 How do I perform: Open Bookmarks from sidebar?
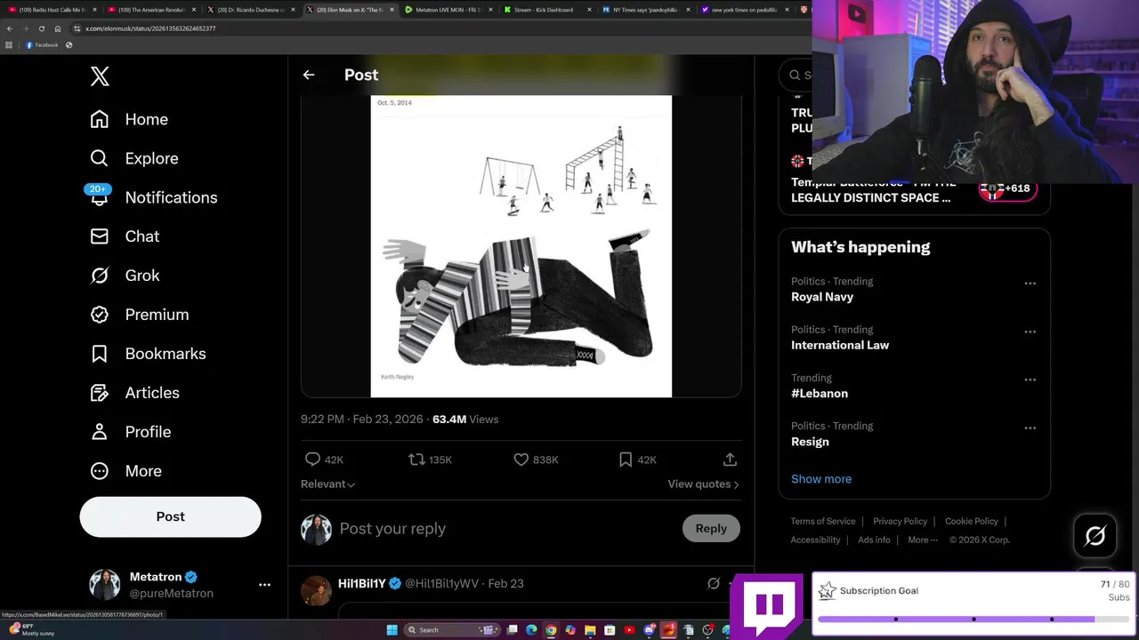pyautogui.click(x=148, y=354)
